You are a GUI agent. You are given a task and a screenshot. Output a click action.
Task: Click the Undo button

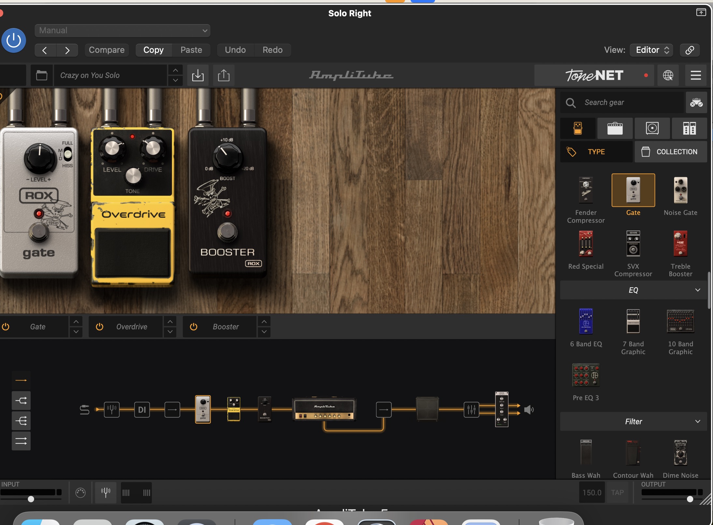click(x=235, y=50)
